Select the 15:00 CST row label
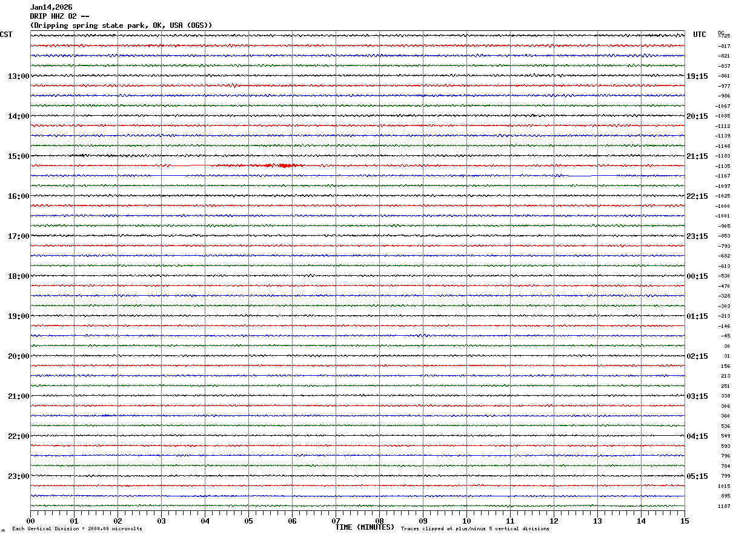Screen dimensions: 733x537 click(18, 156)
